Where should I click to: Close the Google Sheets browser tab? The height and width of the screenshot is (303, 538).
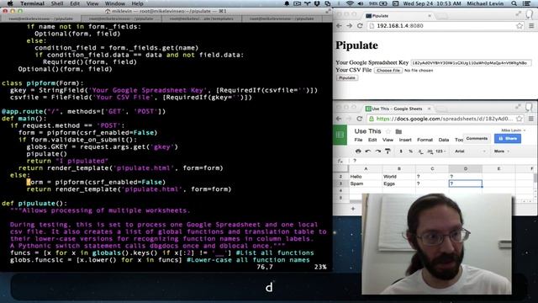click(x=429, y=109)
